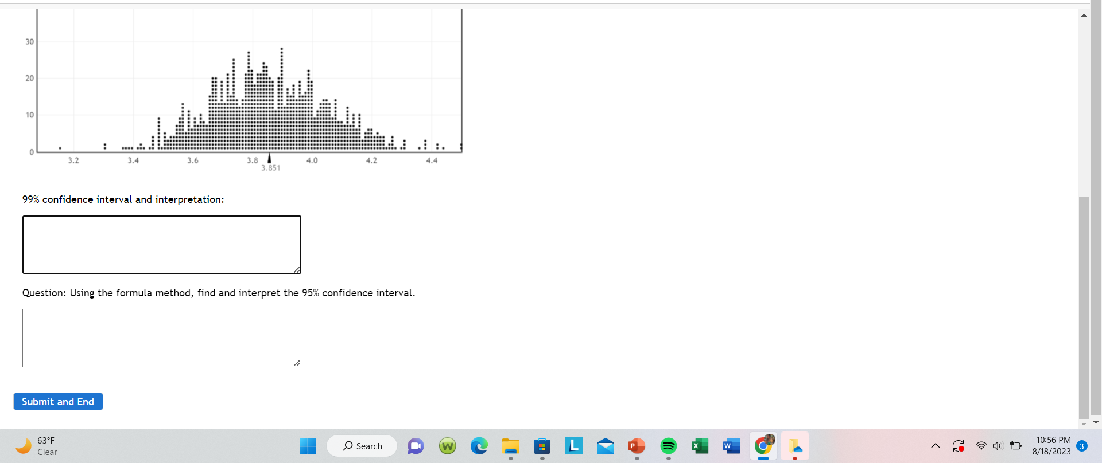This screenshot has width=1102, height=463.
Task: Switch to Chrome in the taskbar
Action: coord(763,446)
